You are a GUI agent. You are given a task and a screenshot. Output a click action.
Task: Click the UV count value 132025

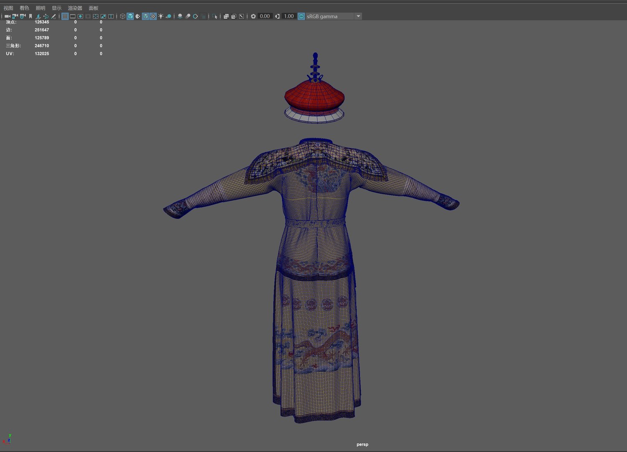coord(42,54)
